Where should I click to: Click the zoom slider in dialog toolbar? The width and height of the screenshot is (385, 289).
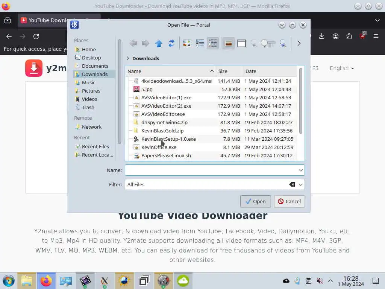click(x=268, y=44)
